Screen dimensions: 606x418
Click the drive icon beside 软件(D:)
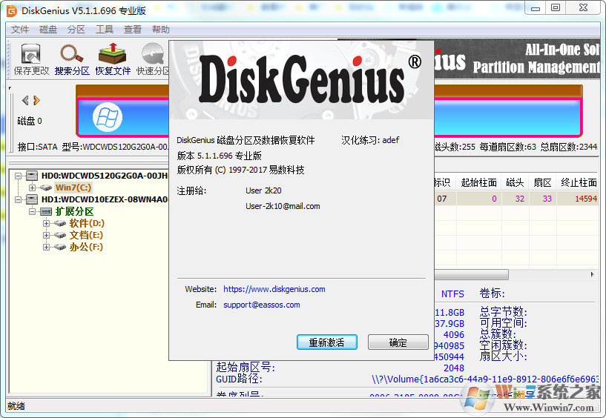point(60,223)
